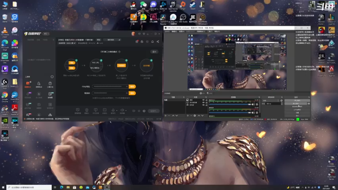Viewport: 338px width, 190px height.
Task: Click the share icon in Douyu app
Action: pos(158,41)
